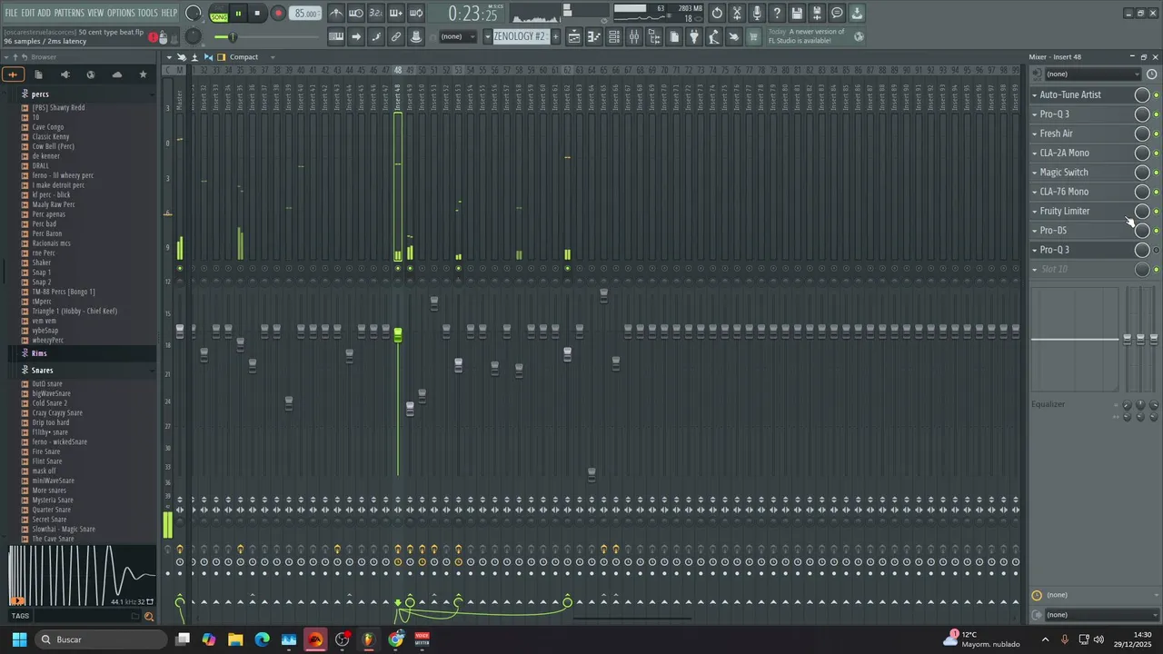Open the Pro-DS effect slot
1163x654 pixels.
(x=1053, y=231)
